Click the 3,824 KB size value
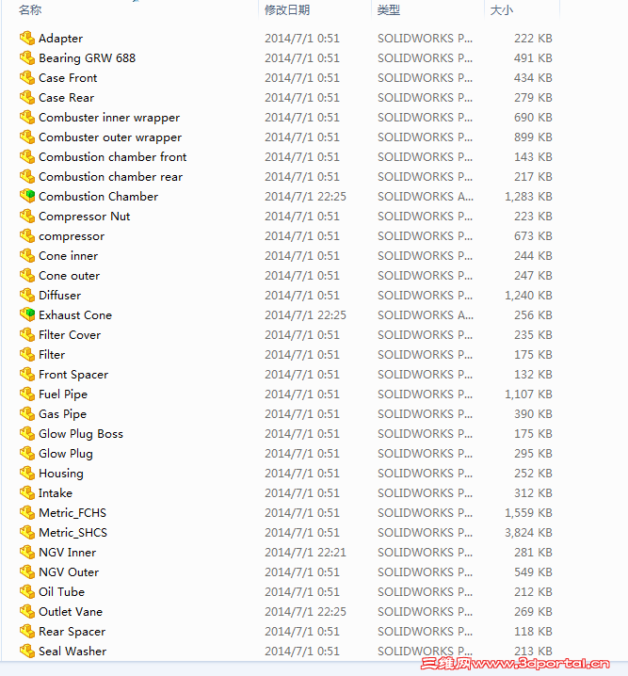 [528, 533]
